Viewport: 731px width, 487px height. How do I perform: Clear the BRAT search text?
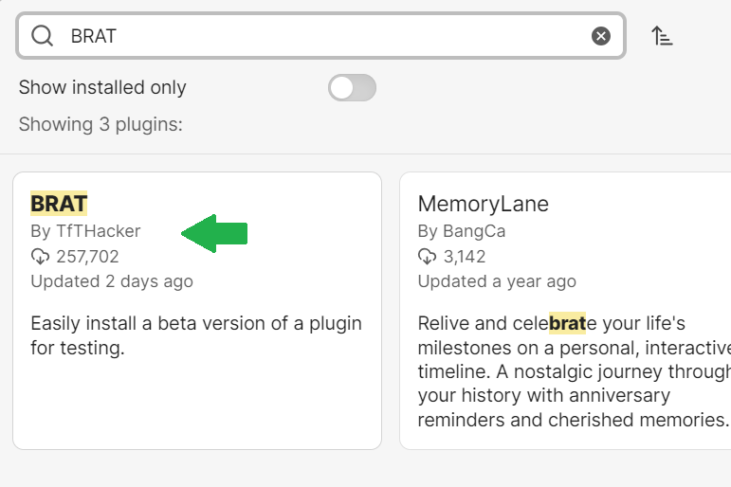601,36
